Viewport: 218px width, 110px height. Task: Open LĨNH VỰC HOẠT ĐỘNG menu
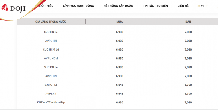click(78, 6)
